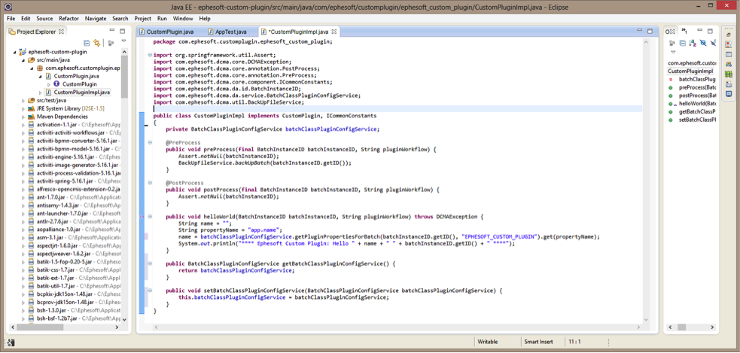Open Project Explorer View Menu dropdown
740x353 pixels.
(x=123, y=42)
